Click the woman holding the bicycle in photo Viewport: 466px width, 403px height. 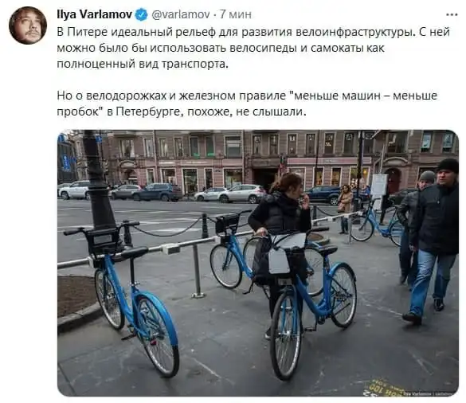click(279, 238)
